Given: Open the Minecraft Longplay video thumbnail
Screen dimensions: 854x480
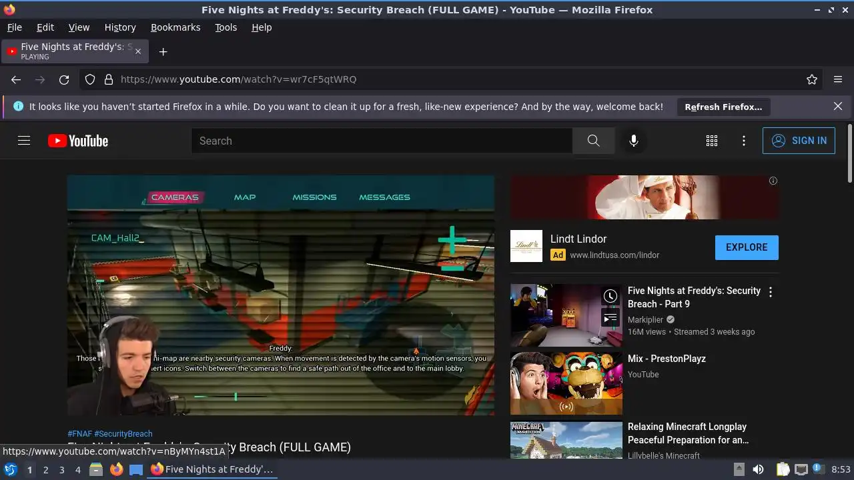Looking at the screenshot, I should [x=566, y=440].
